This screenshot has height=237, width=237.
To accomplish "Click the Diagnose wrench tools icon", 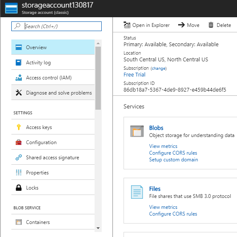I will tap(18, 92).
